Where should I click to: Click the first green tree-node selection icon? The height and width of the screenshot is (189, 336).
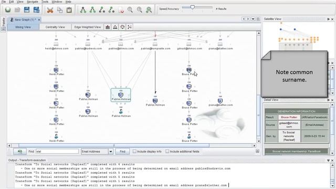coord(83,10)
